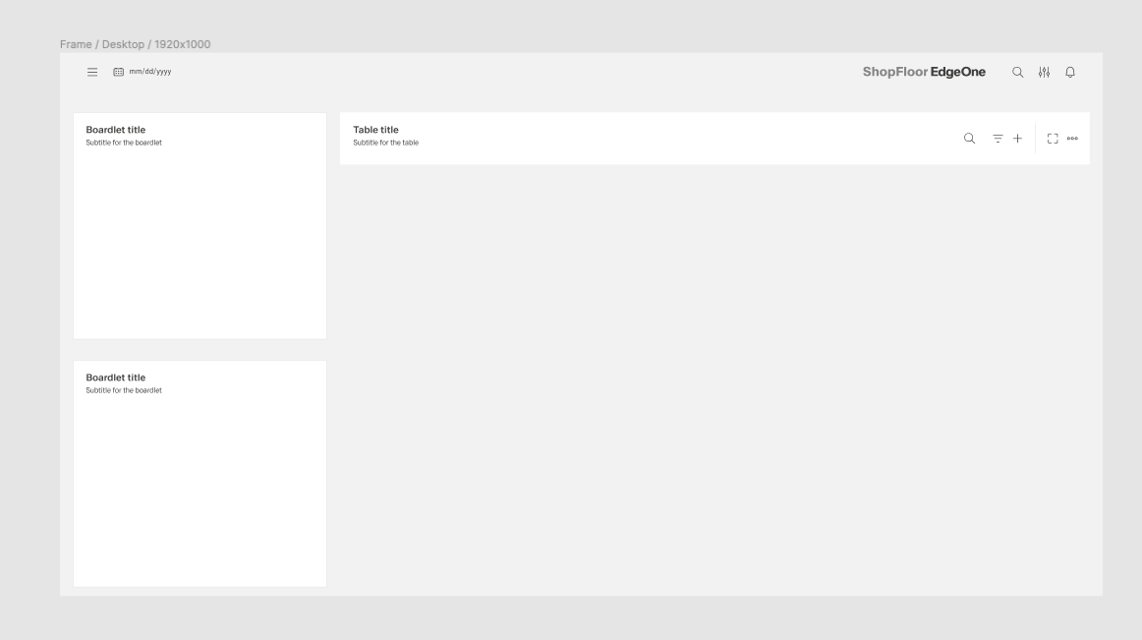Click the ShopFloor EdgeOne logo
Image resolution: width=1142 pixels, height=640 pixels.
(x=923, y=72)
